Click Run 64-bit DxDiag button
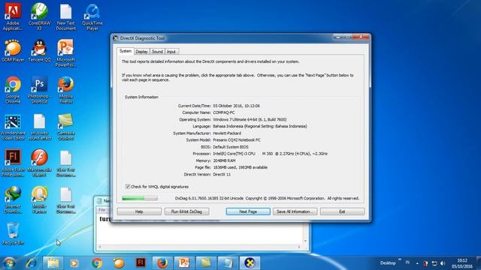 (x=186, y=211)
